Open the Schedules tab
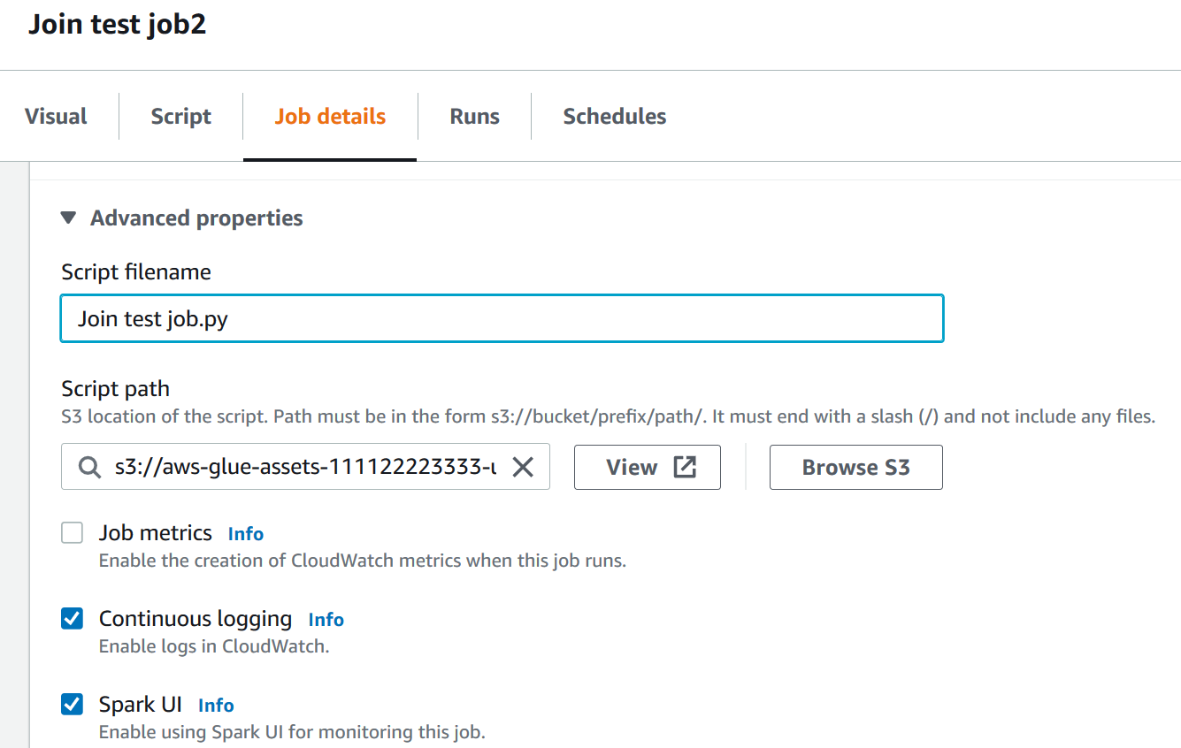The image size is (1181, 748). [614, 116]
